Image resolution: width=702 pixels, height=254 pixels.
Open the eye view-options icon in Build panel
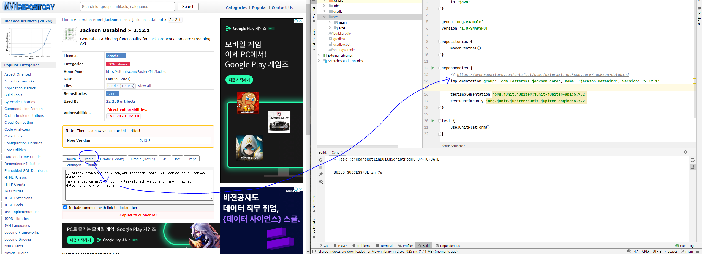(321, 182)
